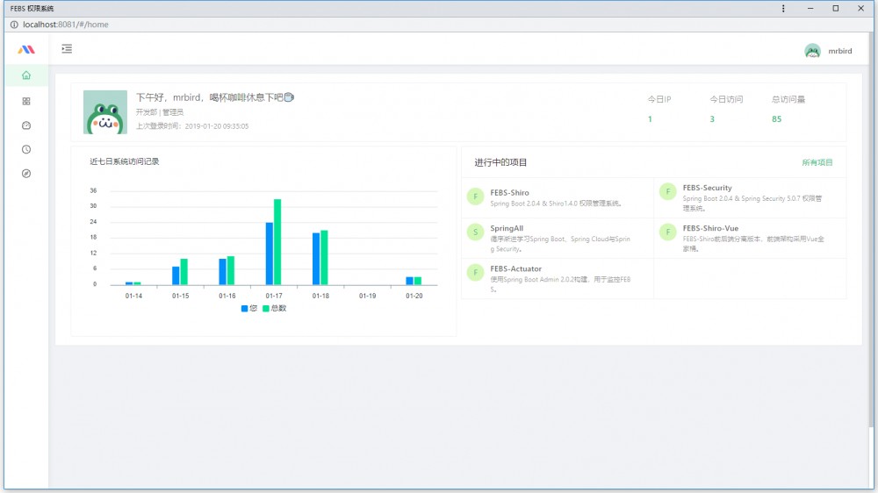The width and height of the screenshot is (878, 493).
Task: Click the 开发部 | 管理员 text
Action: 160,112
